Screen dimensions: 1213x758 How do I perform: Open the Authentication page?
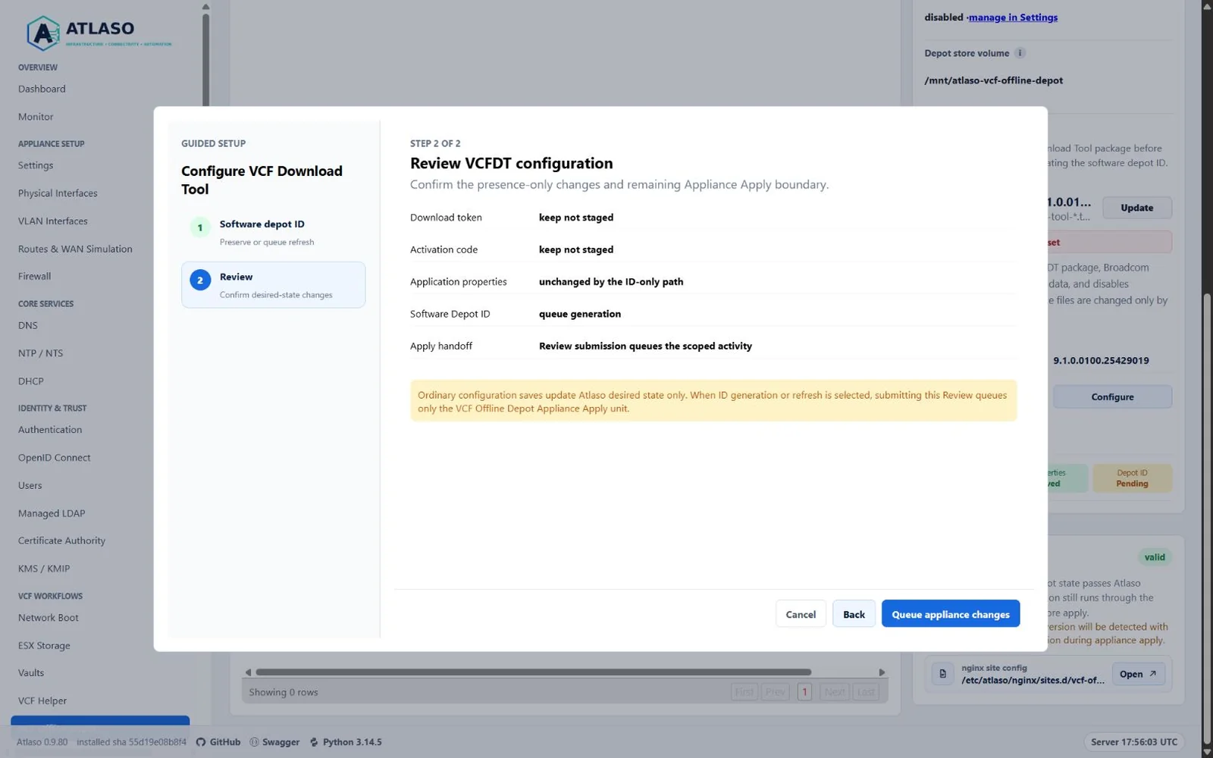tap(50, 430)
